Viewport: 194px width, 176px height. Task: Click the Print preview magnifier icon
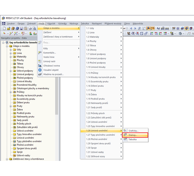[x=34, y=28]
